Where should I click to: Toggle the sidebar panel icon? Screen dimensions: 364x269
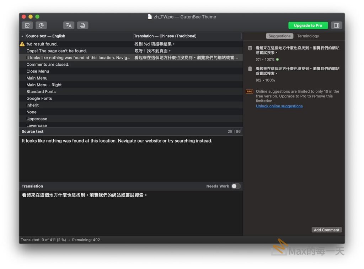click(x=336, y=25)
